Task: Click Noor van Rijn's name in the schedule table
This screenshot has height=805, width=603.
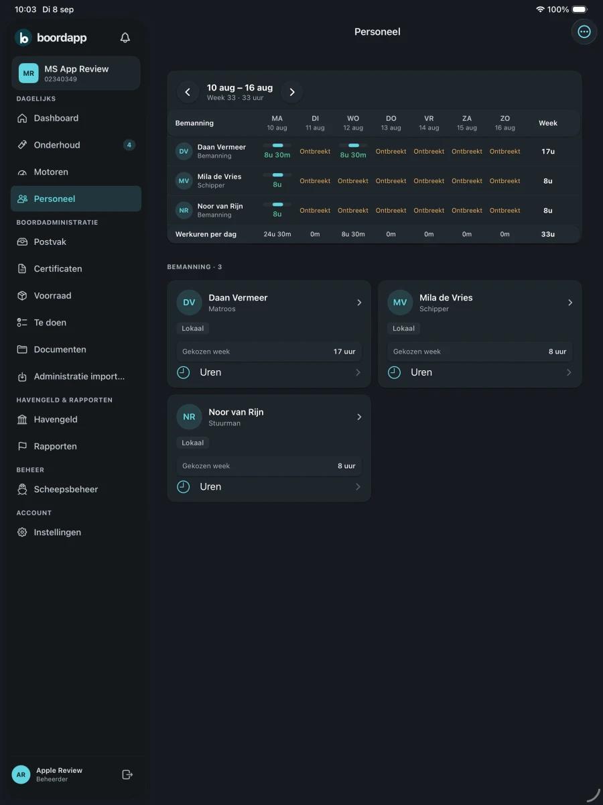Action: tap(220, 206)
